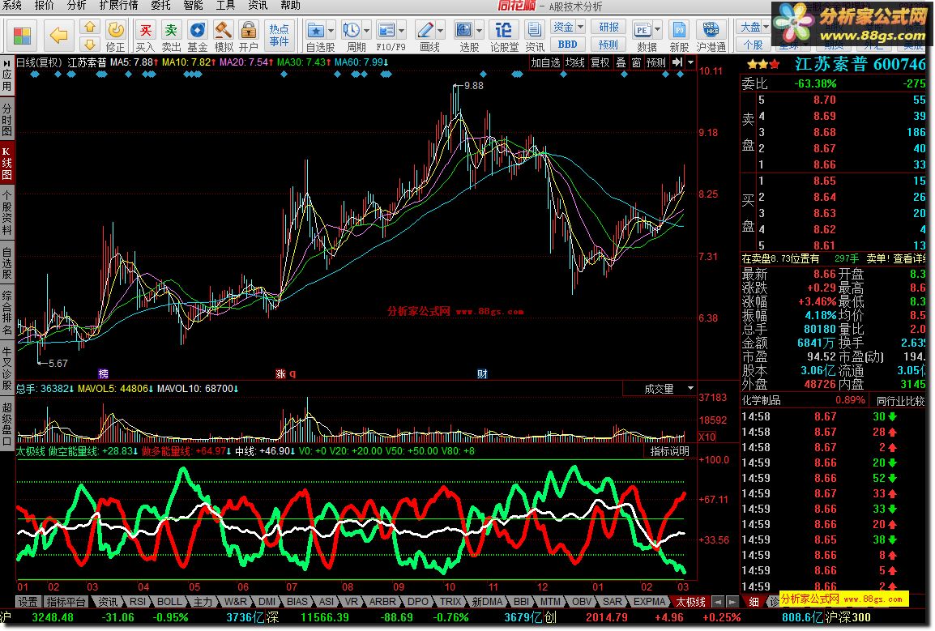Expand the 资金 dropdown arrow
The image size is (935, 631).
[580, 28]
